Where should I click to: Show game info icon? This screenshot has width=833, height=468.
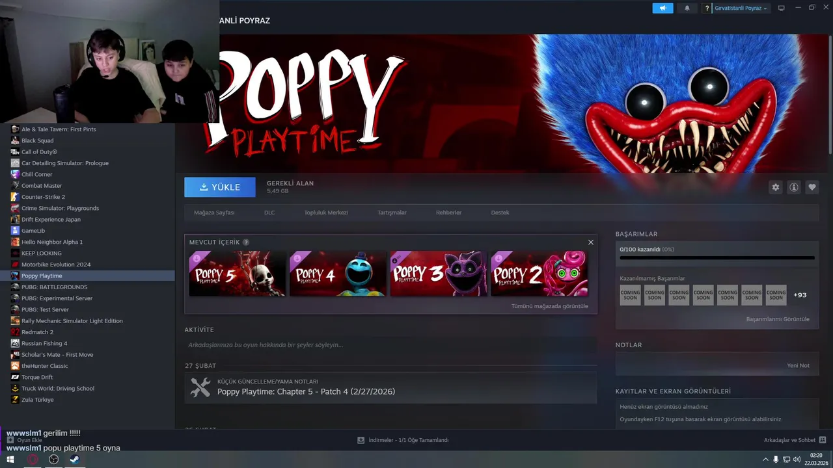794,187
